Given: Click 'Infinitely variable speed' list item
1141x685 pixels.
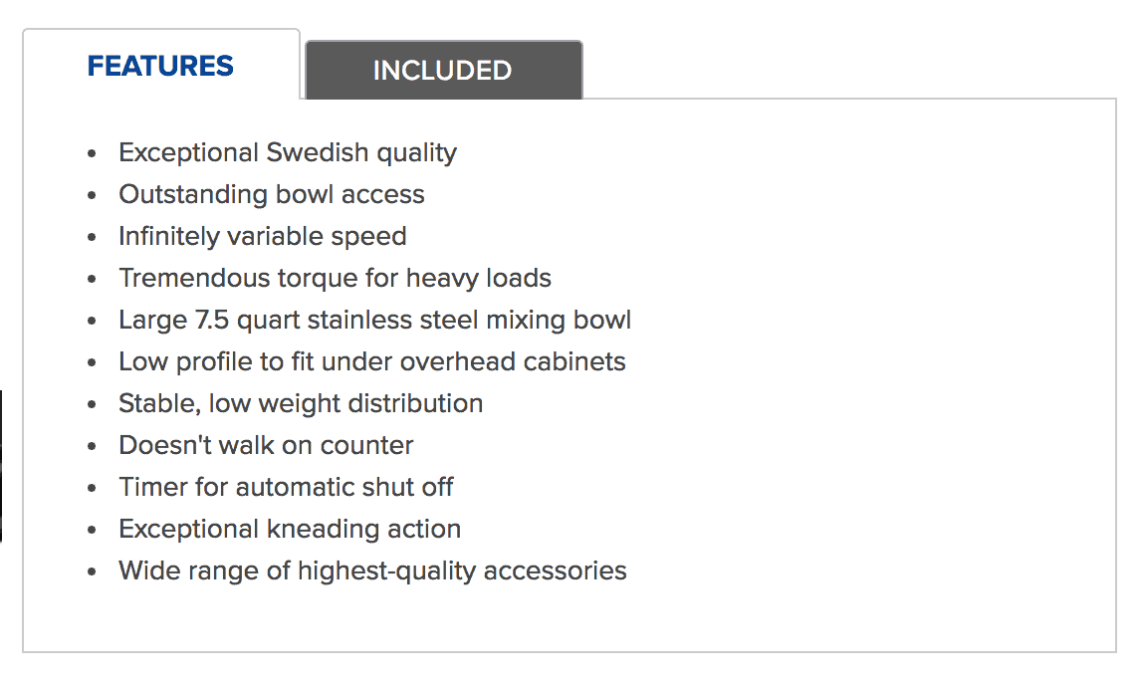Looking at the screenshot, I should (x=263, y=237).
